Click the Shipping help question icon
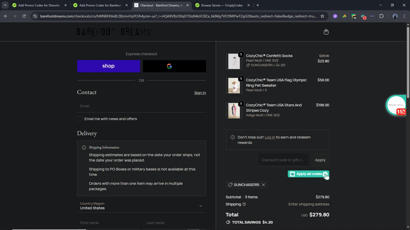410x230 pixels. (x=244, y=204)
